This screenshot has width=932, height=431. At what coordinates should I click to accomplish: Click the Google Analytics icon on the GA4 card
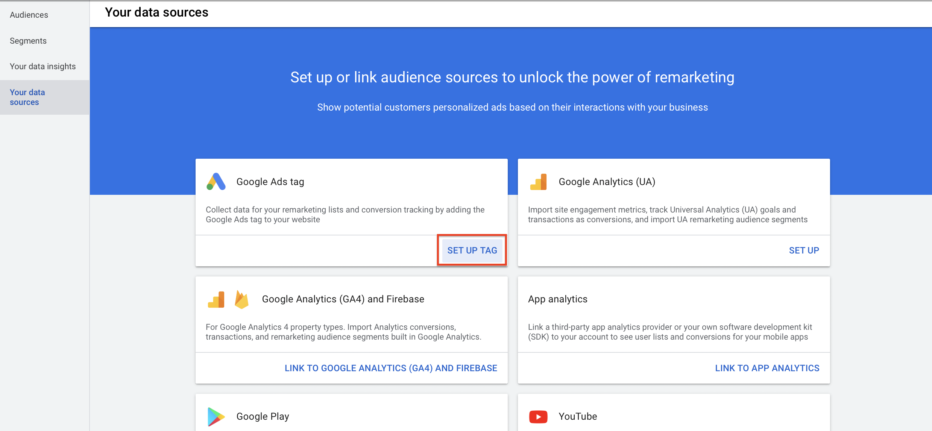(x=216, y=299)
